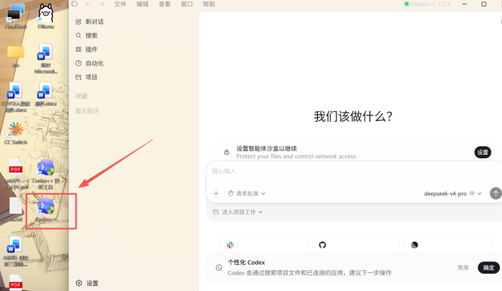Click the lock icon beside sandbox setup
Viewport: 502px width, 291px height.
tap(227, 152)
